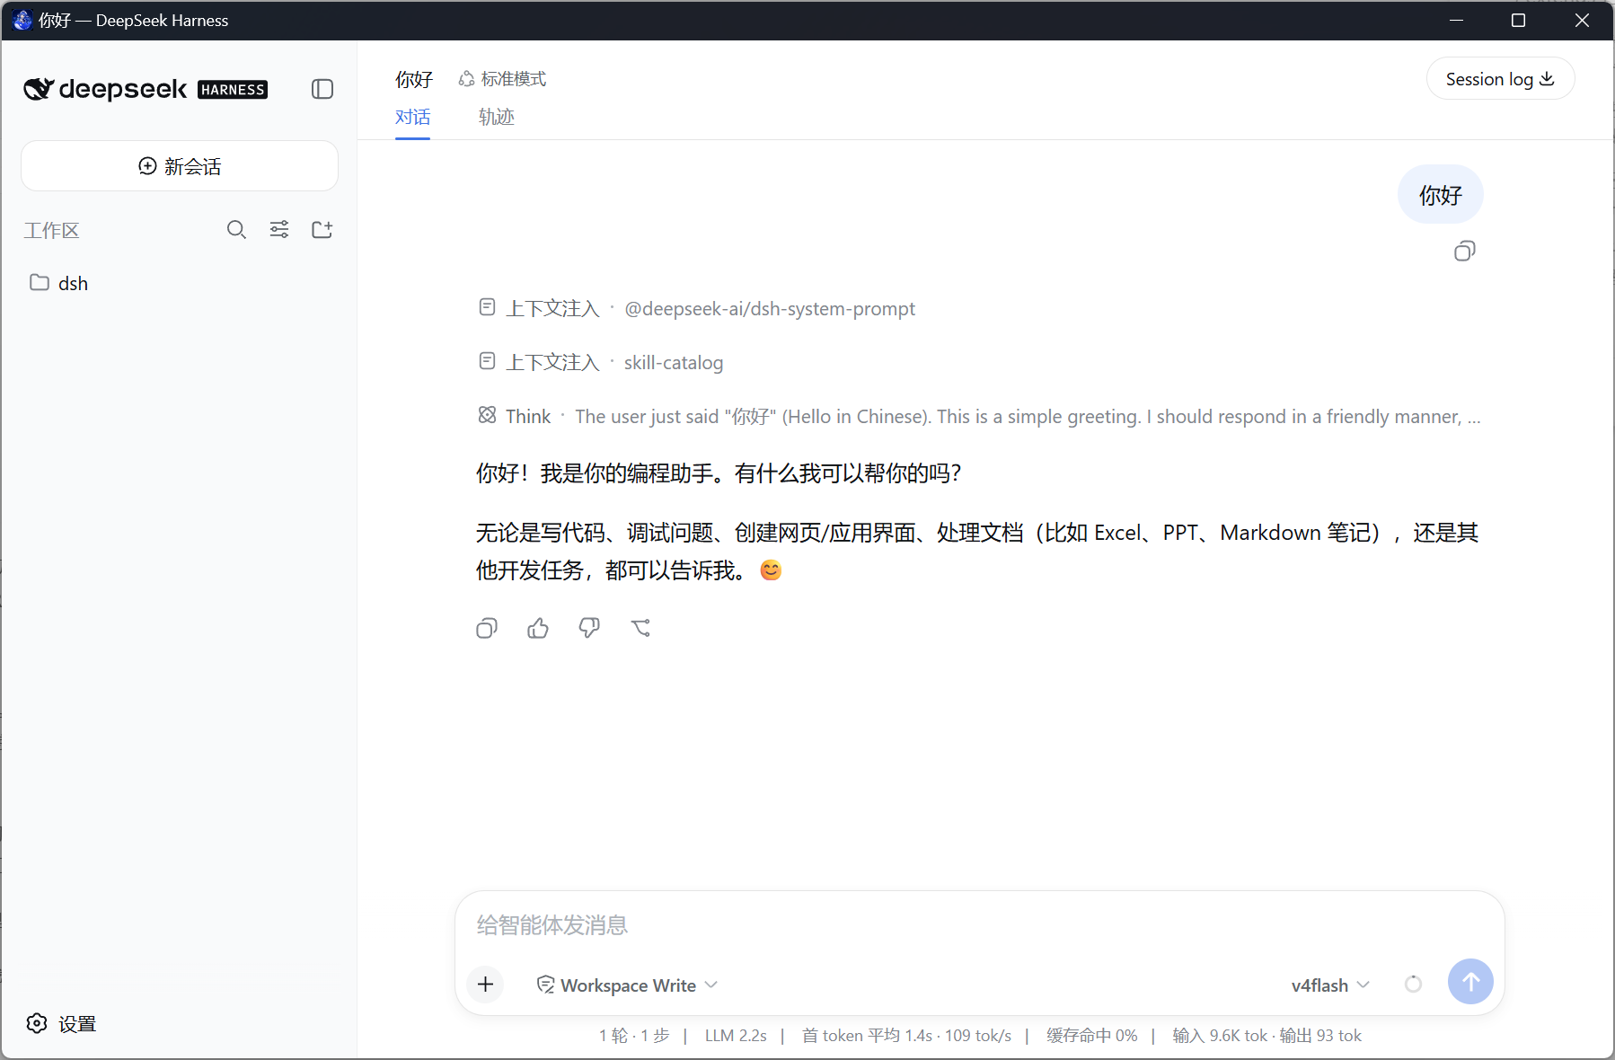This screenshot has height=1060, width=1615.
Task: Expand the Think reasoning row
Action: coord(979,417)
